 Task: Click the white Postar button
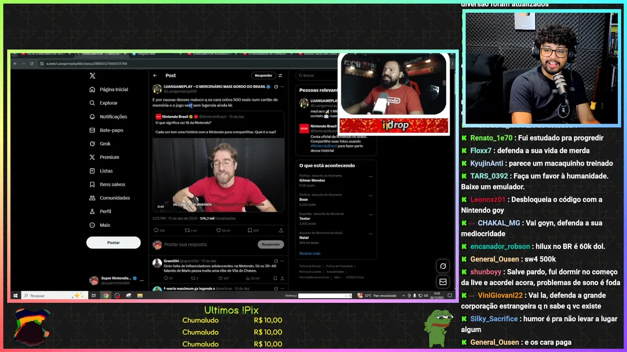(113, 242)
